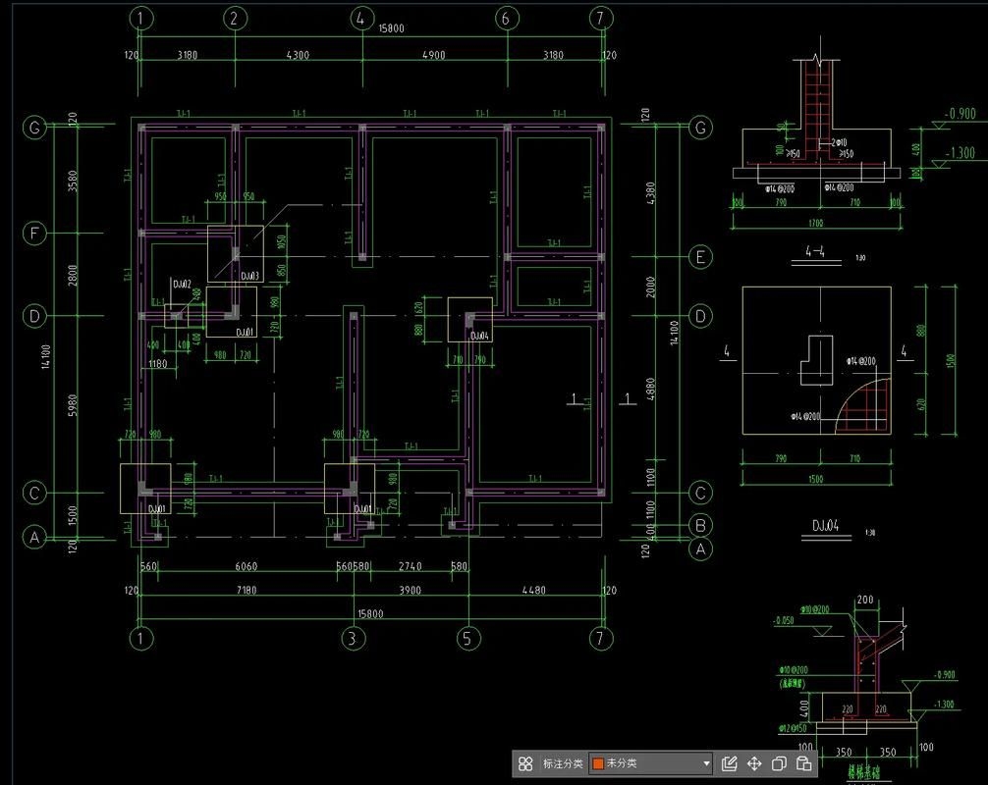The height and width of the screenshot is (785, 988).
Task: Expand the 未分类 dropdown arrow
Action: tap(706, 763)
